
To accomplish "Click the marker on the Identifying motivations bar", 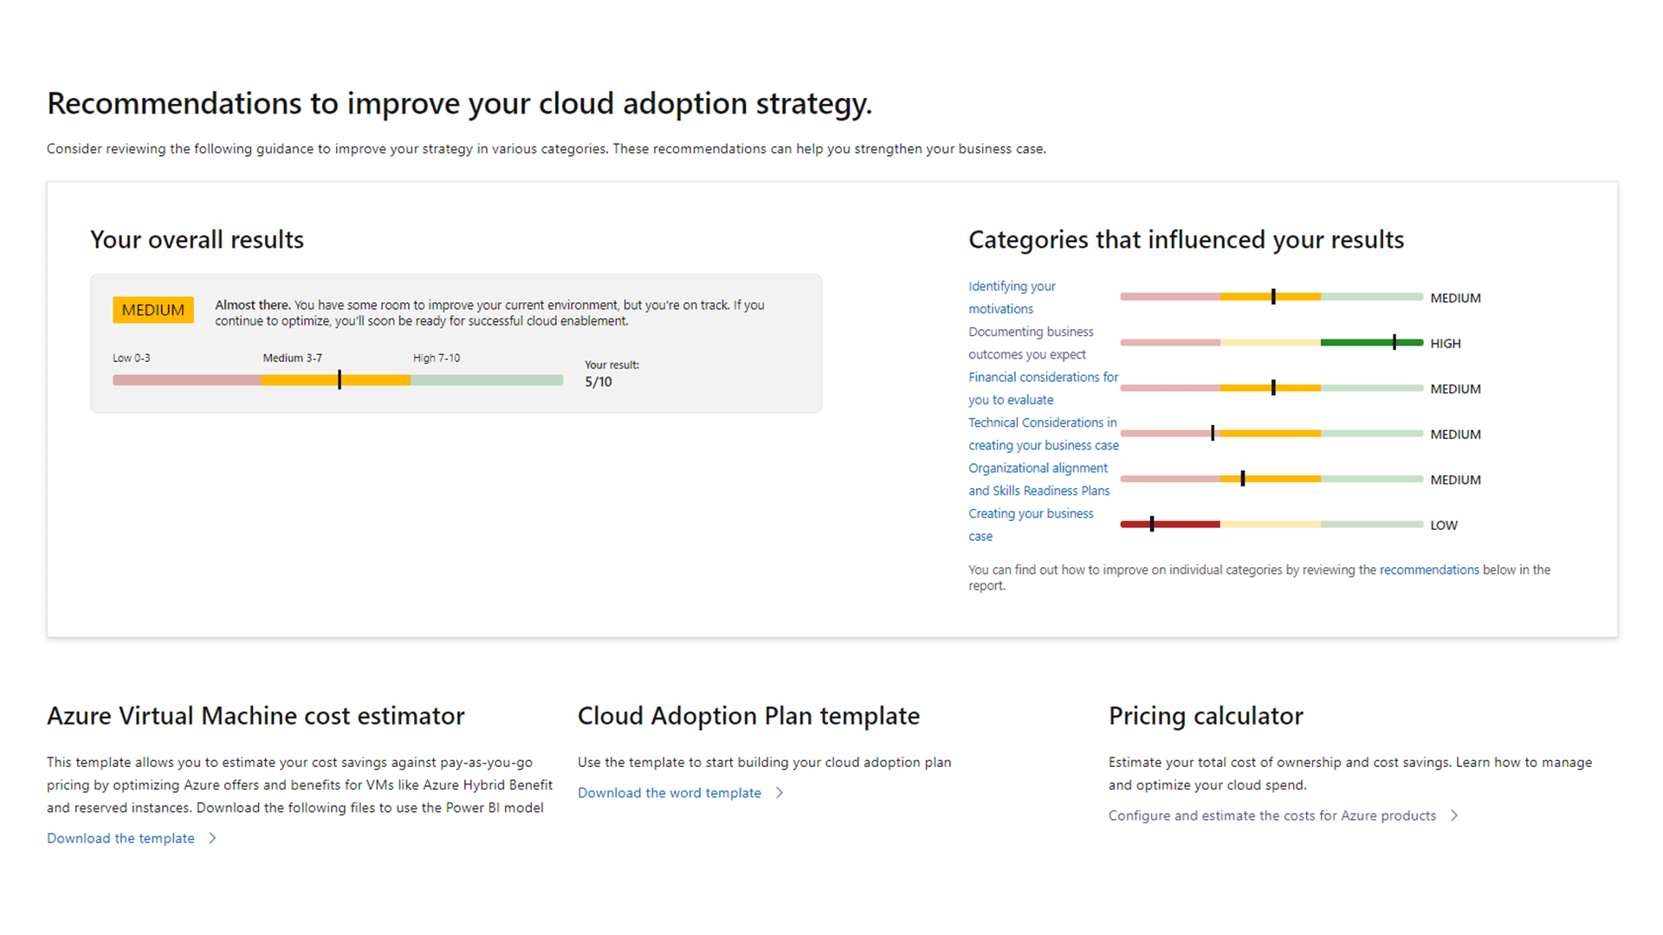I will pyautogui.click(x=1273, y=297).
